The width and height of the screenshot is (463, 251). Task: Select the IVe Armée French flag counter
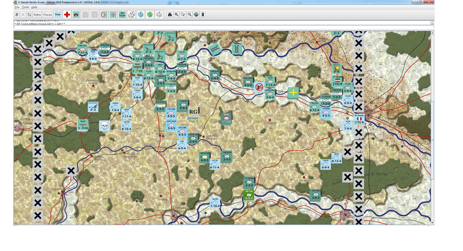point(359,119)
